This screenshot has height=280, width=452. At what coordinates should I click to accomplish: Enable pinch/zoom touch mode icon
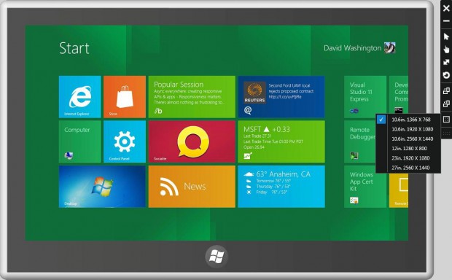pyautogui.click(x=446, y=62)
